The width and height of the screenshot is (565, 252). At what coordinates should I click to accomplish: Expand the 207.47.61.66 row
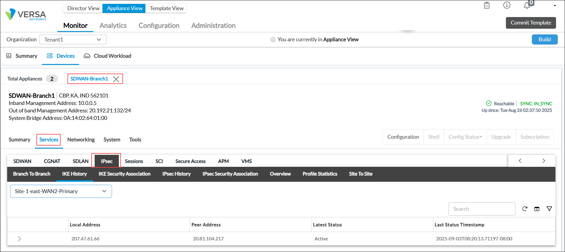19,239
